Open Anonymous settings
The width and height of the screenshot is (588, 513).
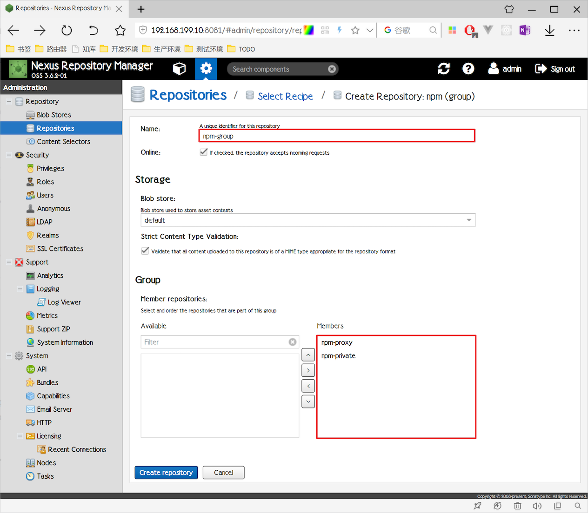[x=53, y=209]
